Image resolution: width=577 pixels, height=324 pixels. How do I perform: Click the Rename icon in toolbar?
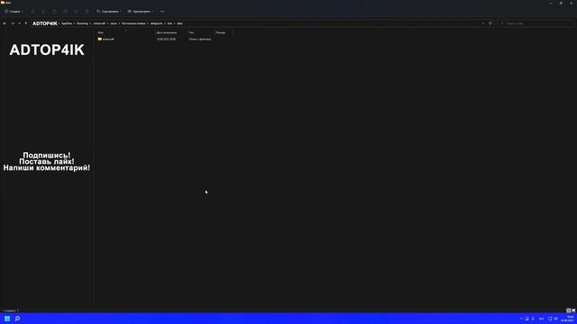(x=66, y=12)
